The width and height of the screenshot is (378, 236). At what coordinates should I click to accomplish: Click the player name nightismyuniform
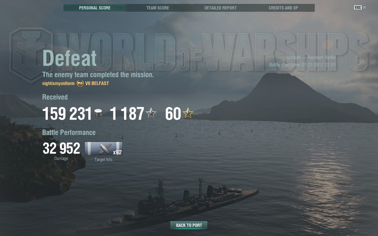coord(58,83)
